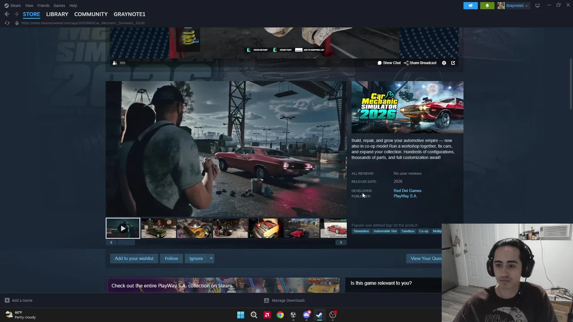Open the Windows Start menu

pyautogui.click(x=240, y=315)
